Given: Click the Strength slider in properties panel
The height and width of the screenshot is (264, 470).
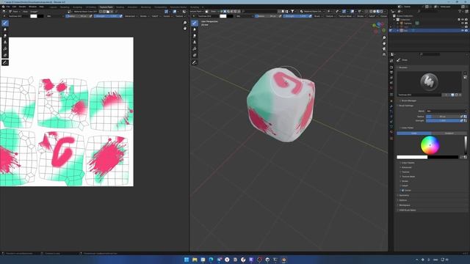Looking at the screenshot, I should coord(443,120).
